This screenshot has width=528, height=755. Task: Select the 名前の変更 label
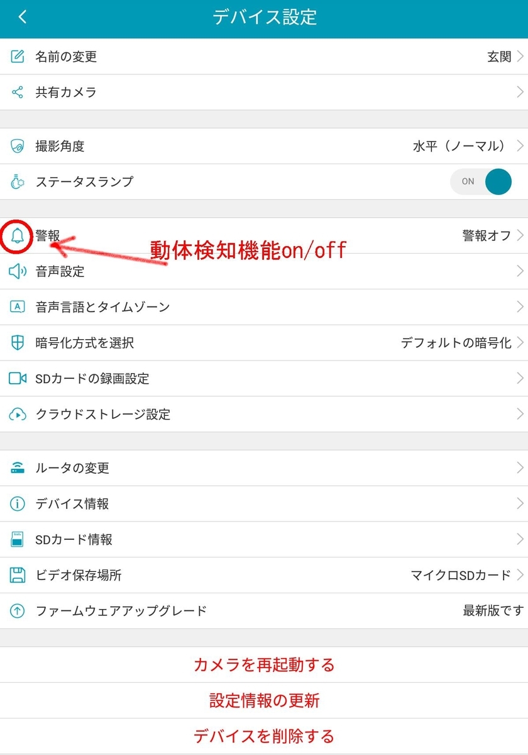point(66,57)
